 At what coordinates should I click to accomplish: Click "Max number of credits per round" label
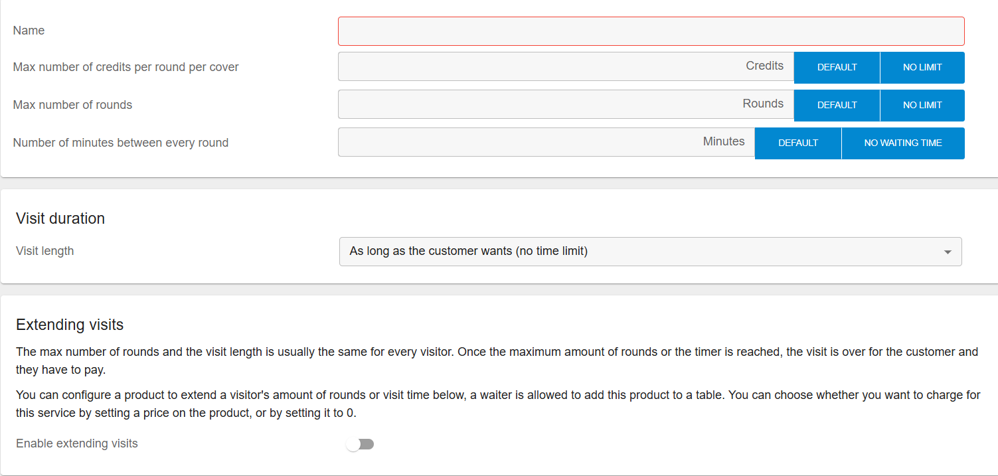[125, 67]
